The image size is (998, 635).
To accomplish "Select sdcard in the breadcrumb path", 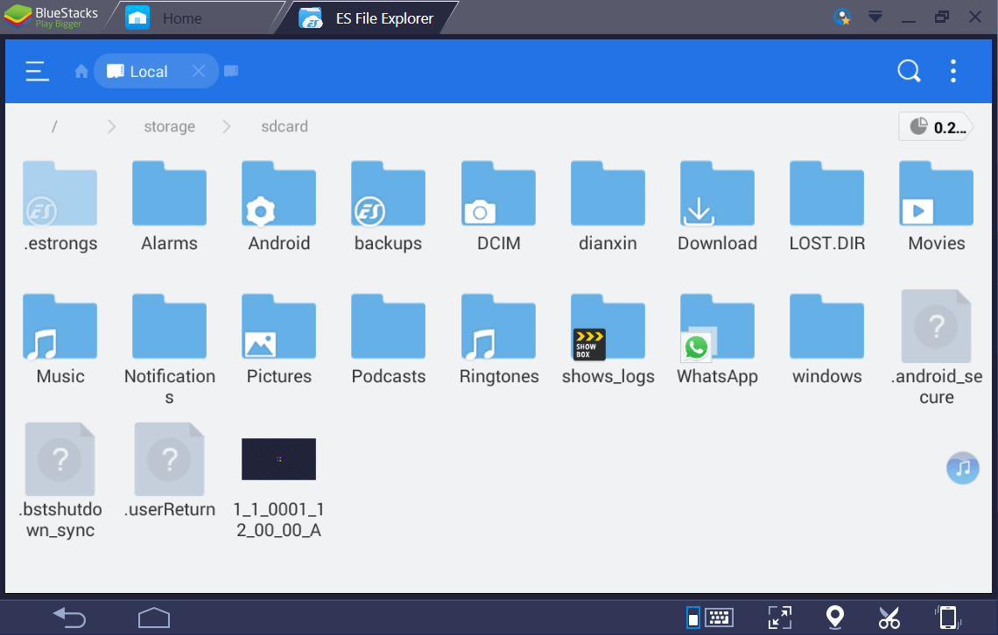I will pyautogui.click(x=285, y=127).
